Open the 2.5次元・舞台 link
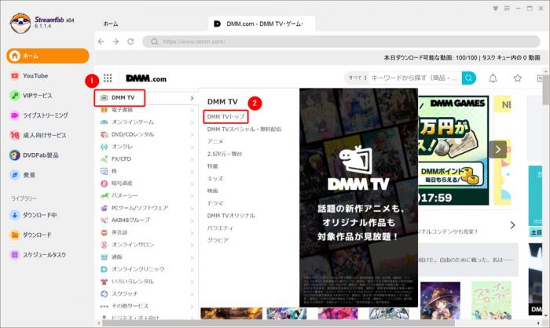Screen dimensions: 550x328 click(x=225, y=154)
